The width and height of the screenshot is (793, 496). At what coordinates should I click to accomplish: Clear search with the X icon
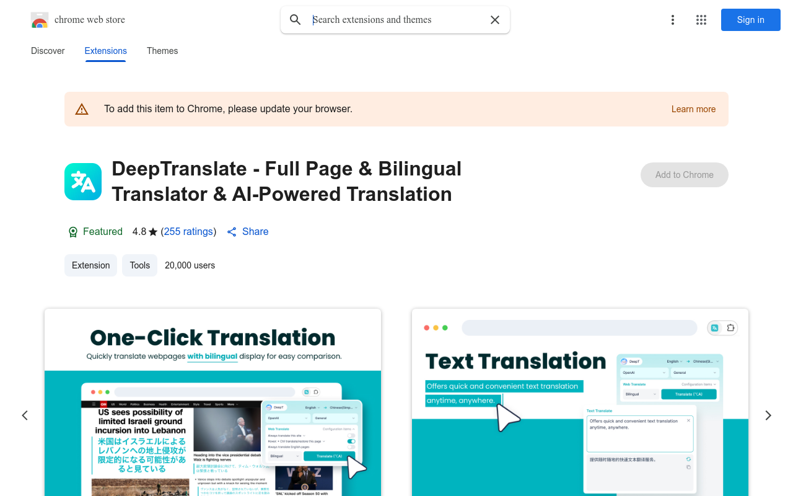[x=495, y=20]
